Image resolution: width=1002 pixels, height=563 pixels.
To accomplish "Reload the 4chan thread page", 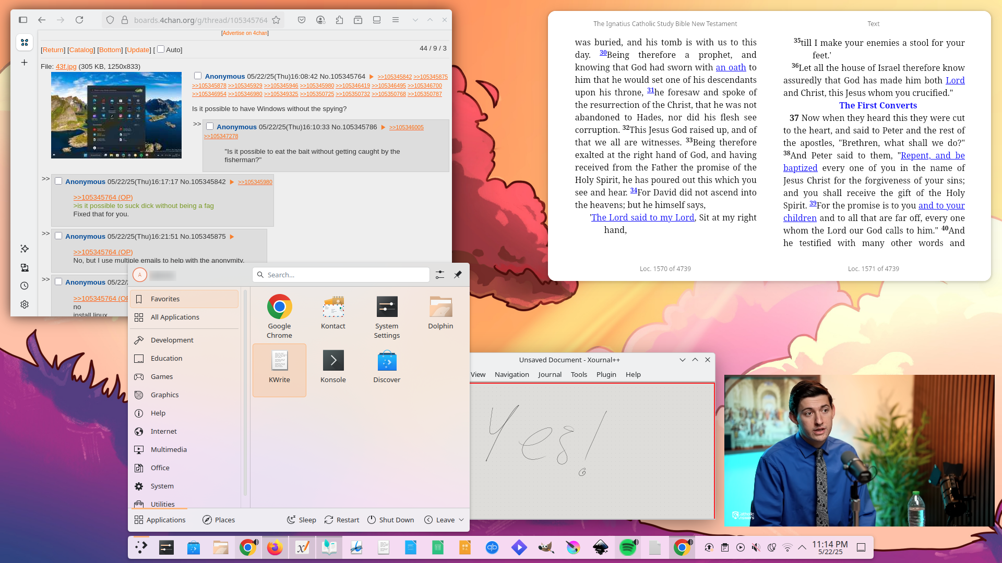I will tap(79, 20).
